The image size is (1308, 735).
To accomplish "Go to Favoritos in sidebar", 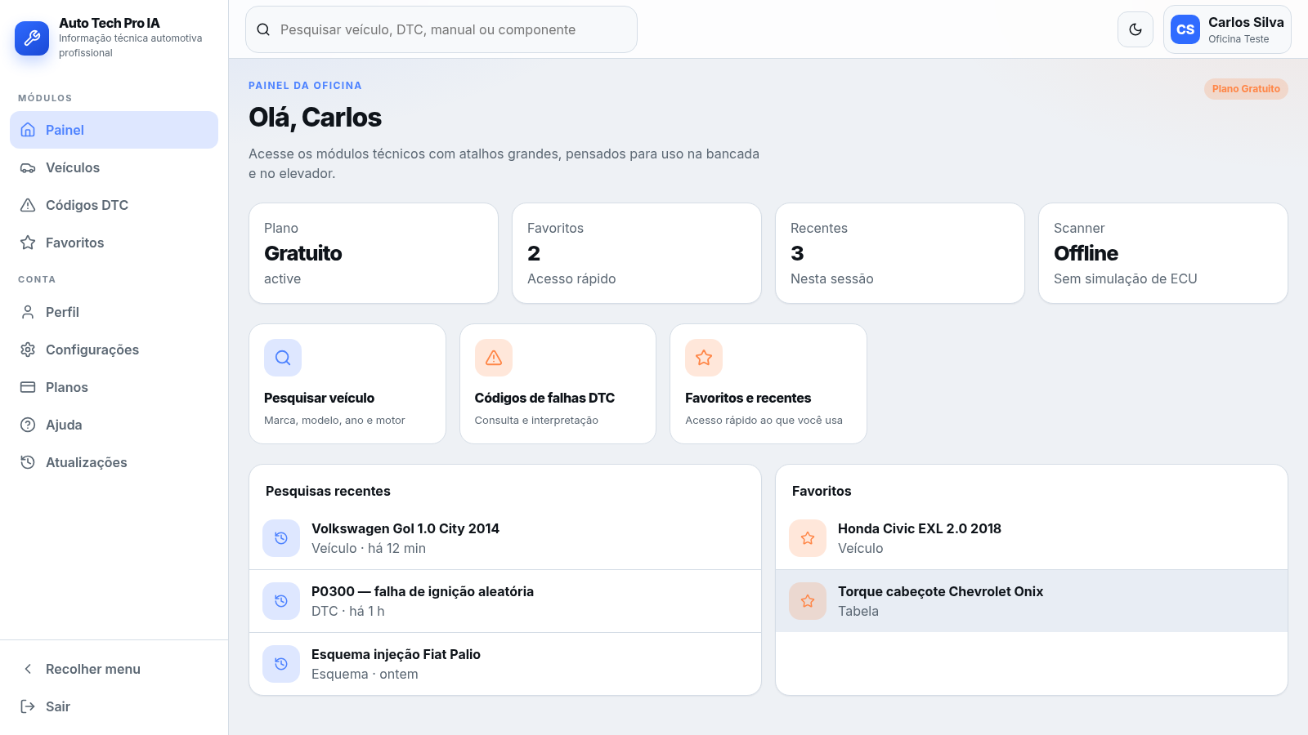I will (114, 243).
